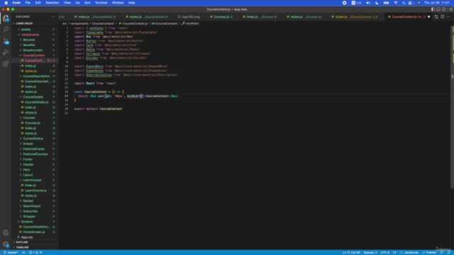
Task: Click line 20 export default statement
Action: tap(98, 109)
